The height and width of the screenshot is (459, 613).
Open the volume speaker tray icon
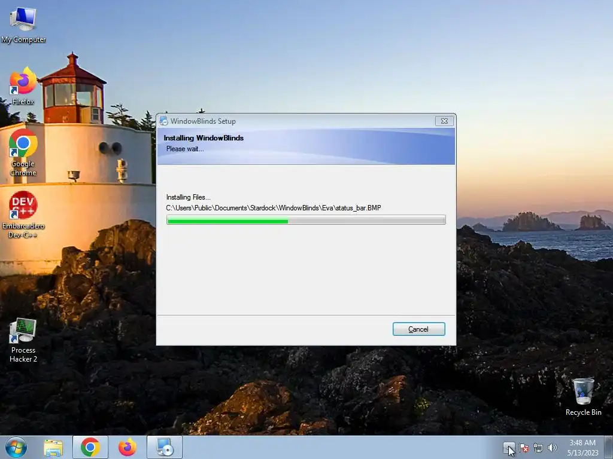pyautogui.click(x=552, y=448)
